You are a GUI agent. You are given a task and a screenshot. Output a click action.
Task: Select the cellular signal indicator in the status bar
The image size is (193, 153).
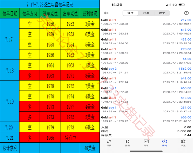point(168,5)
